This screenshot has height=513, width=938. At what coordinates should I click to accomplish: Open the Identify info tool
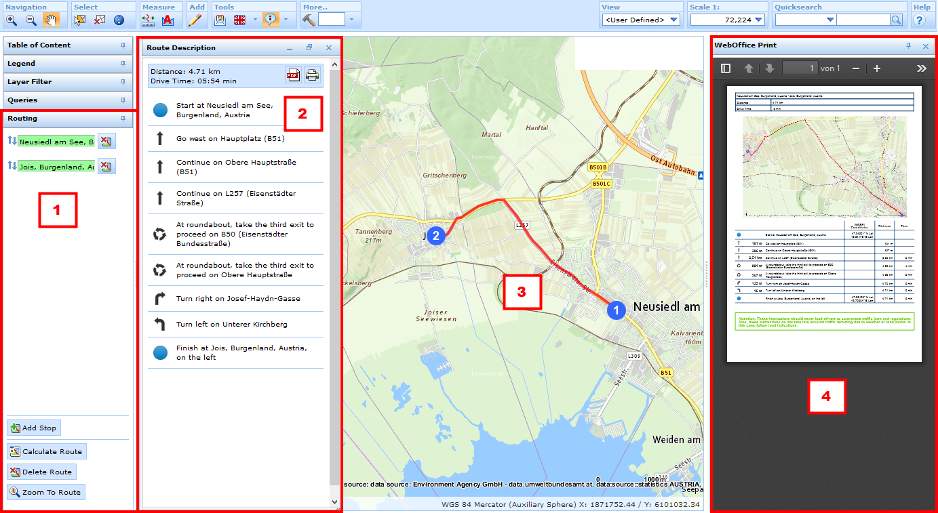click(118, 20)
